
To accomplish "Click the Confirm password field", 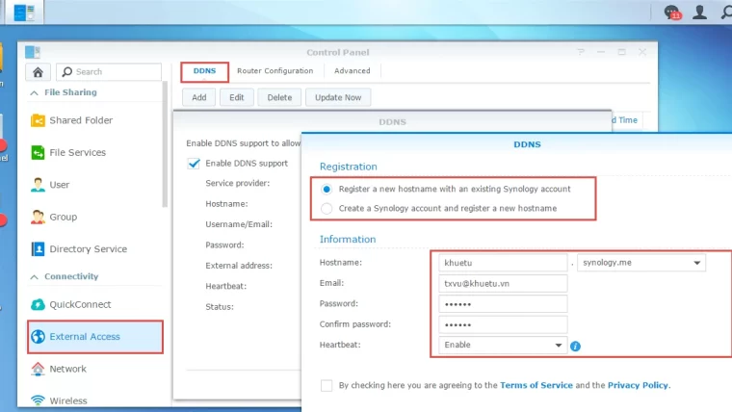I will [x=503, y=324].
